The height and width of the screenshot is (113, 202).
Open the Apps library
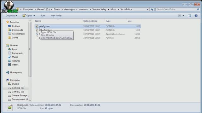point(15,49)
